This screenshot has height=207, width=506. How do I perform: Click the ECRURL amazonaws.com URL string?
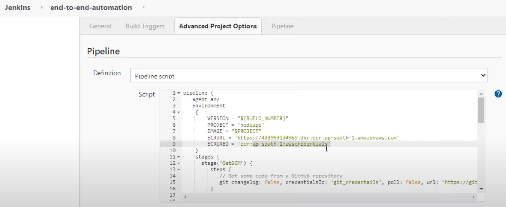coord(317,138)
